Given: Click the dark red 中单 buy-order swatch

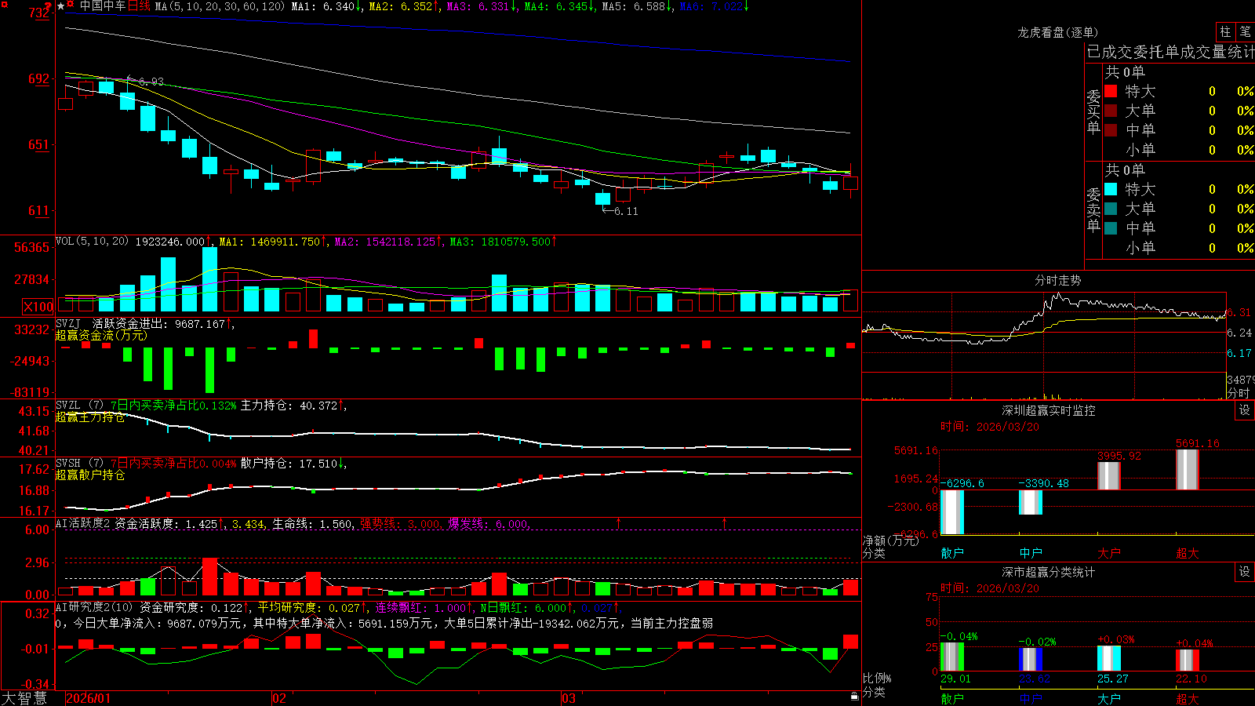Looking at the screenshot, I should (x=1111, y=130).
